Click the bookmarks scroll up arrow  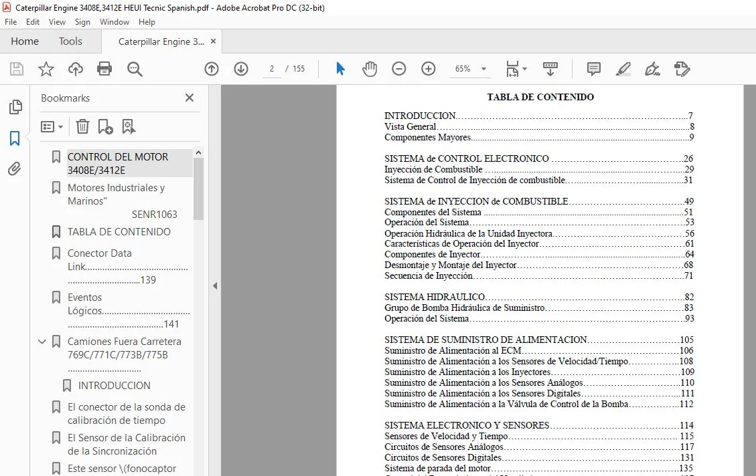pyautogui.click(x=198, y=152)
